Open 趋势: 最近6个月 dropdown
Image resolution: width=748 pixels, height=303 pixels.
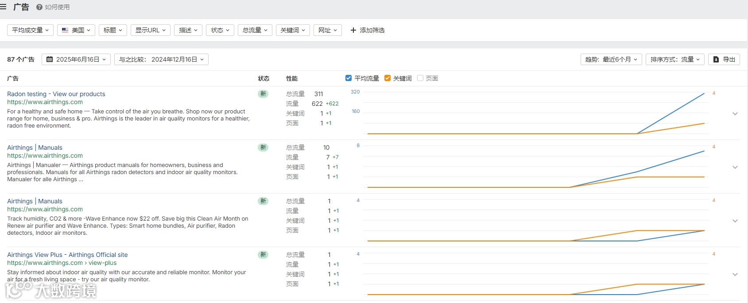(611, 59)
